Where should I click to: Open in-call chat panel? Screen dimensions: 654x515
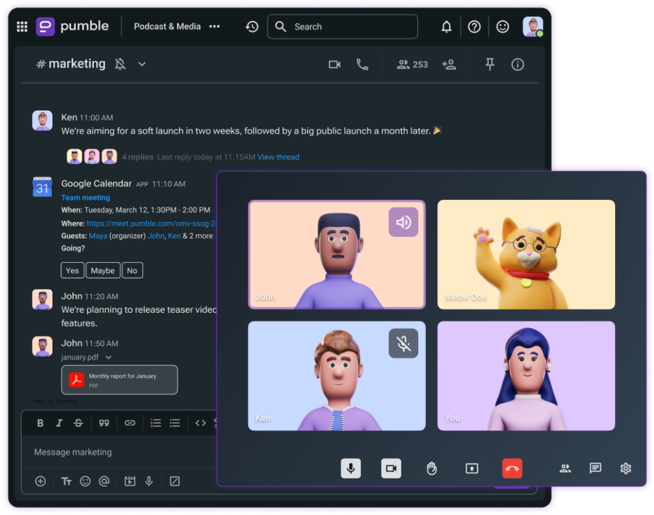(595, 468)
